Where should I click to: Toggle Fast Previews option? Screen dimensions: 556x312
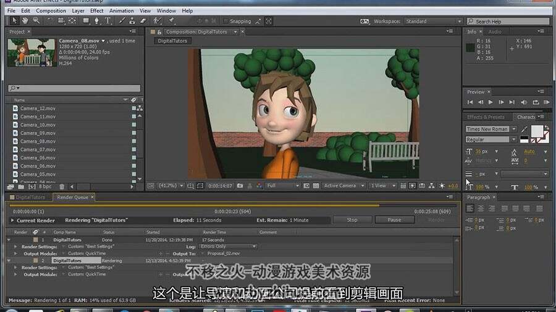tap(413, 186)
